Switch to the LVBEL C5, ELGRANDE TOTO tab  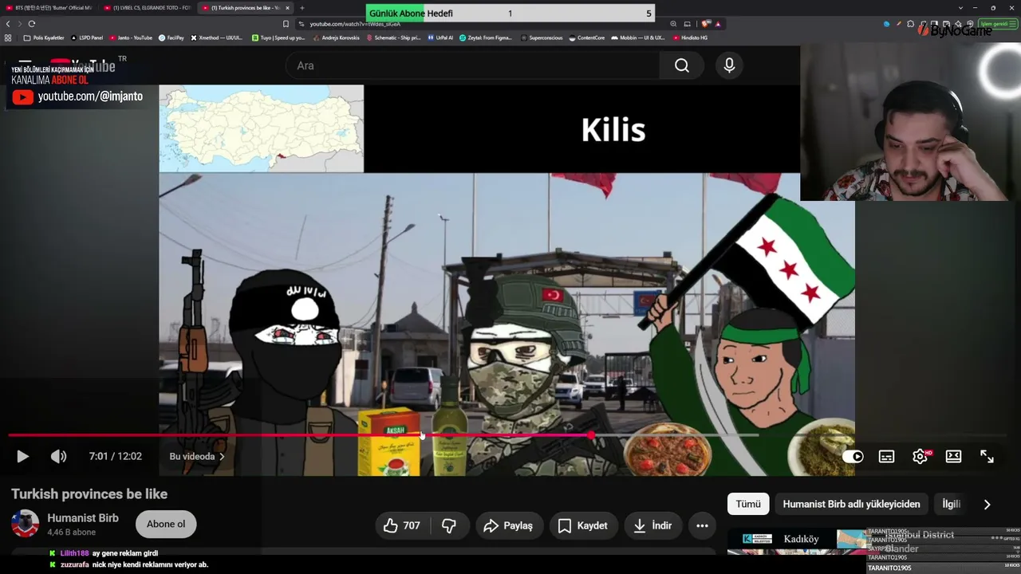coord(148,8)
